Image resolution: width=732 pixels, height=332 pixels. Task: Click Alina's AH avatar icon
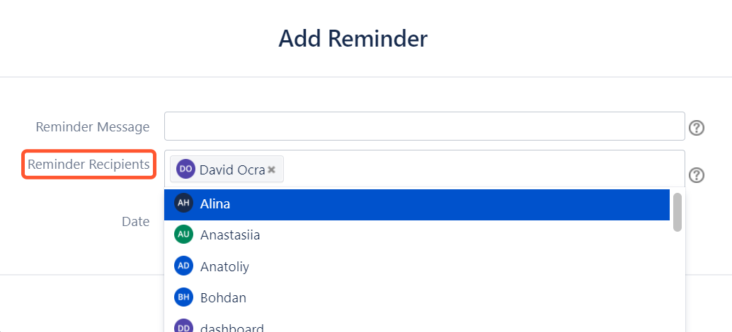[x=183, y=203]
